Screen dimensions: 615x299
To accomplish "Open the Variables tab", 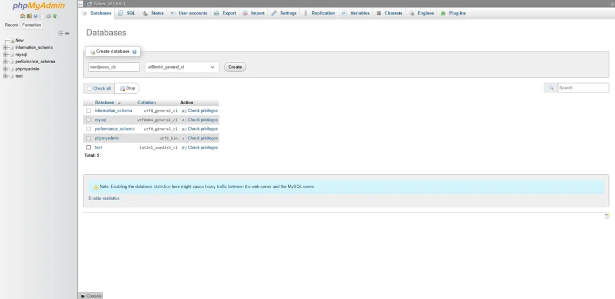I will click(356, 13).
